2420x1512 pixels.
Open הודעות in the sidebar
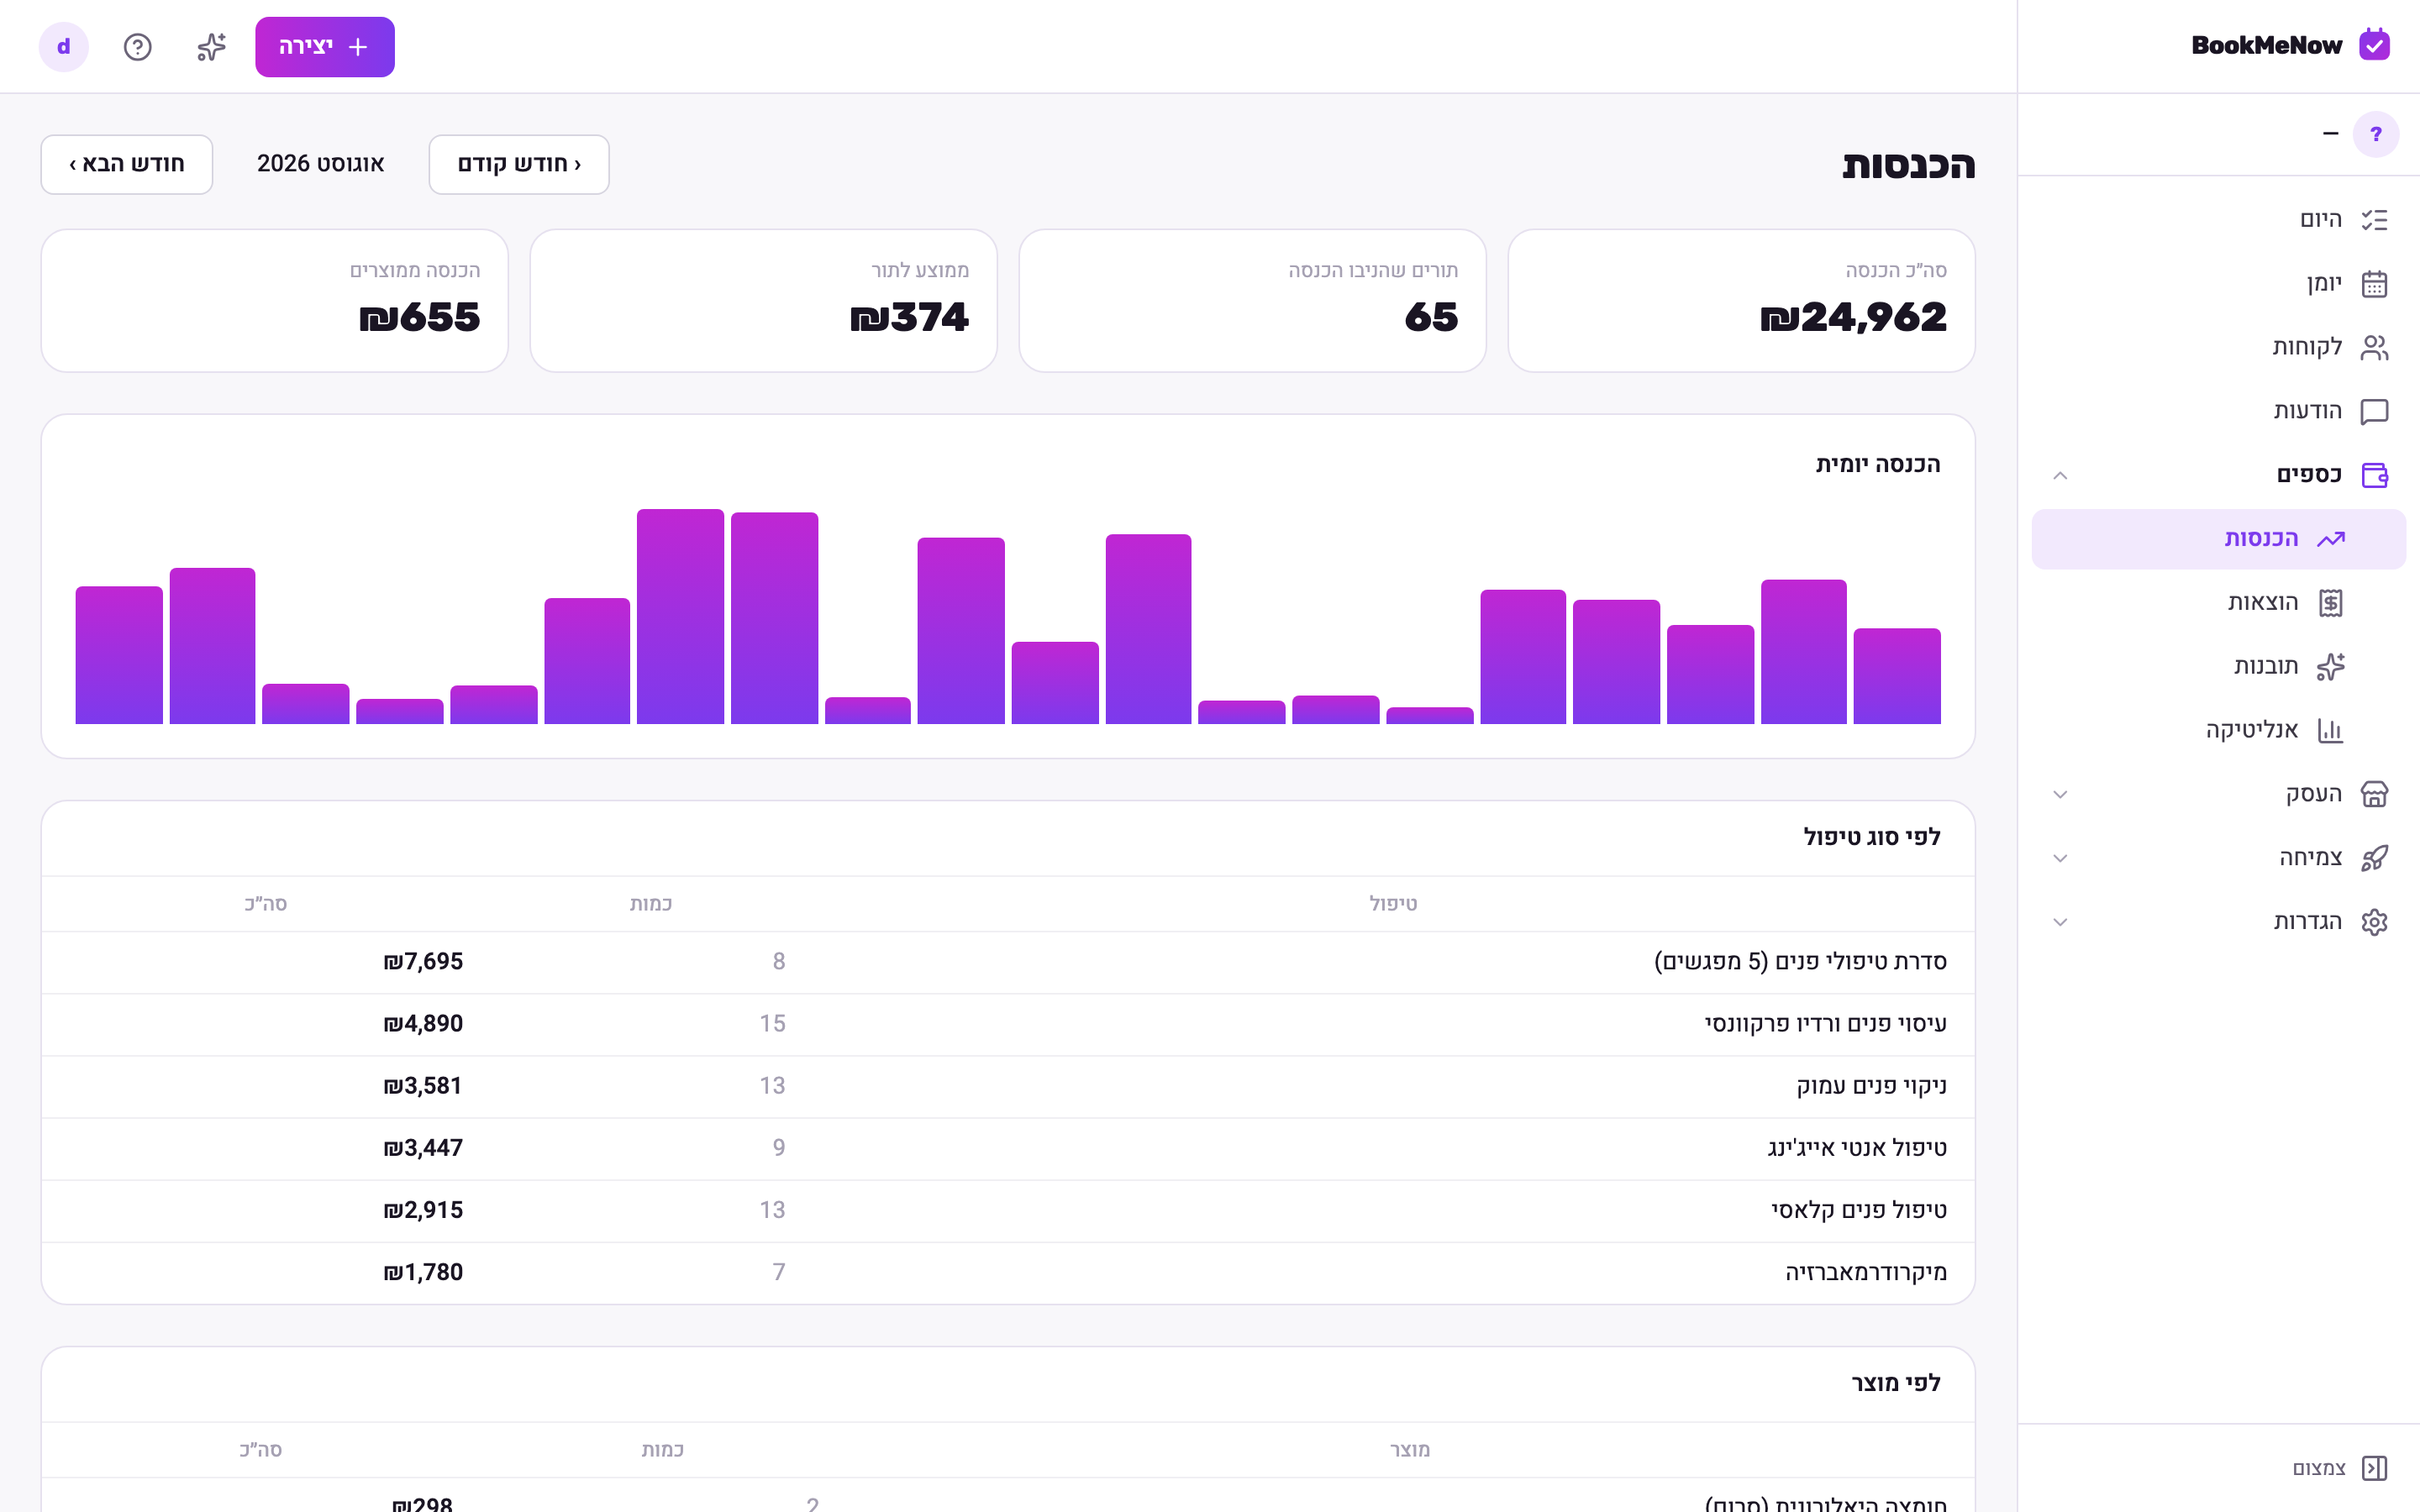click(2219, 411)
